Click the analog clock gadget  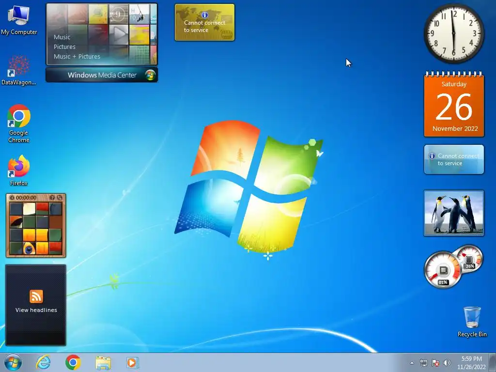point(453,33)
